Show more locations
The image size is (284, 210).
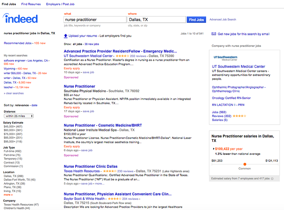(8, 195)
